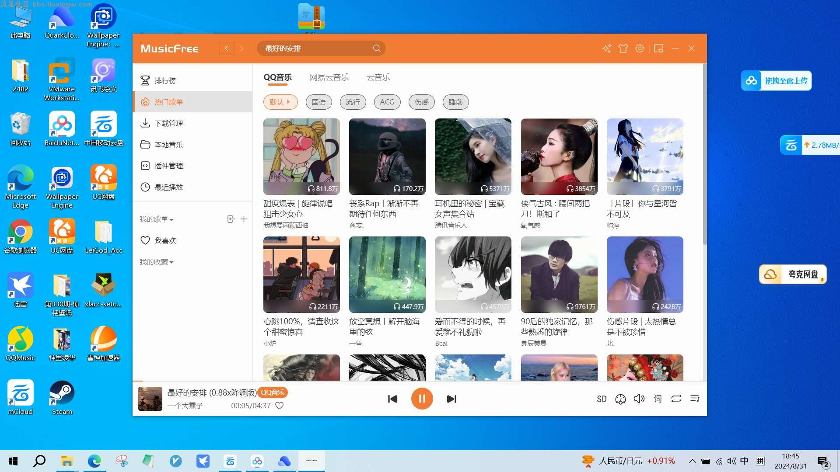Open Microsoft Edge from the taskbar

pyautogui.click(x=94, y=461)
